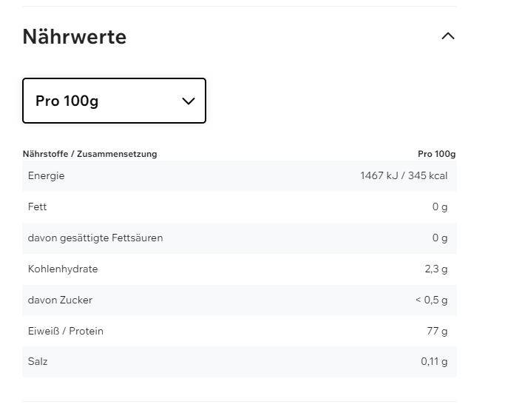
Task: Select the Kohlenhydrate row label
Action: [63, 269]
